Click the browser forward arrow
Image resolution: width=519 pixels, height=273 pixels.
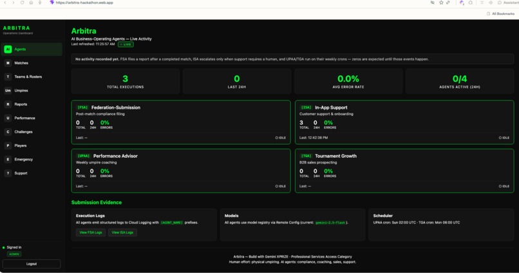14,3
